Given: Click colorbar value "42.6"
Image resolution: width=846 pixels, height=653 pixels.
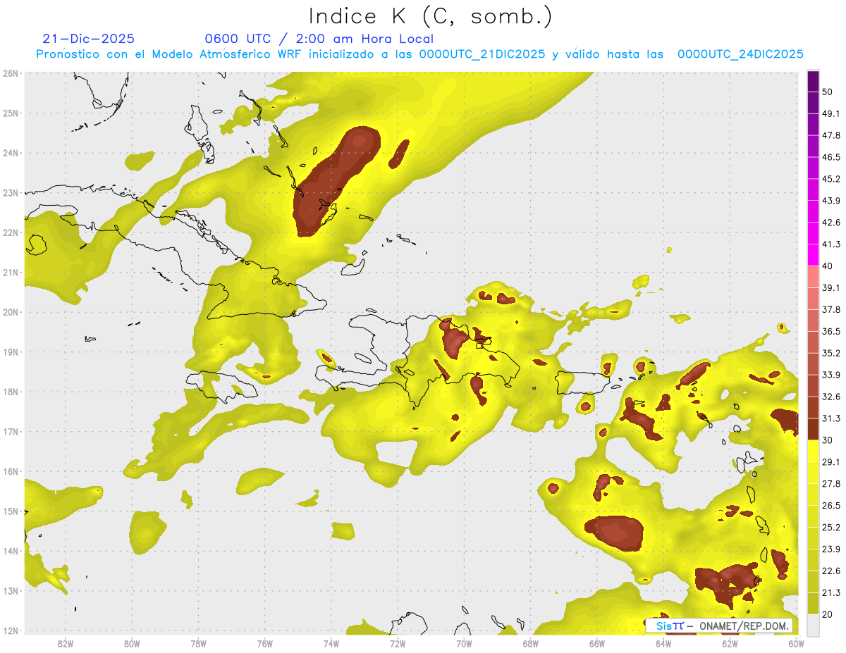Looking at the screenshot, I should (831, 223).
